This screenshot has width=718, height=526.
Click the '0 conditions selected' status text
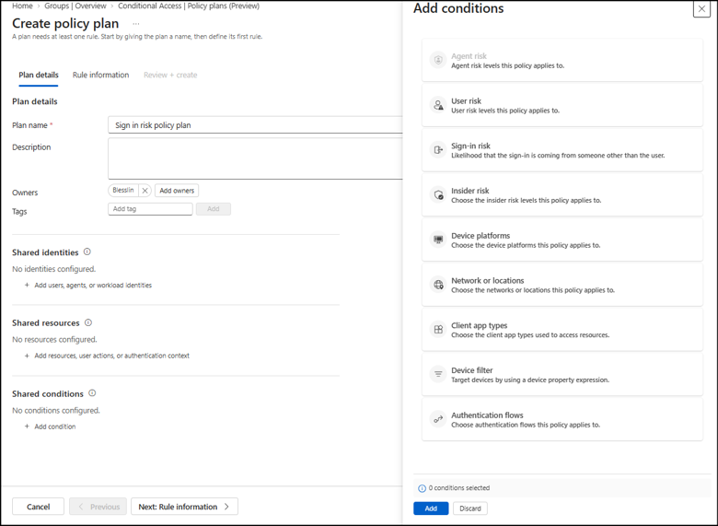pyautogui.click(x=459, y=488)
